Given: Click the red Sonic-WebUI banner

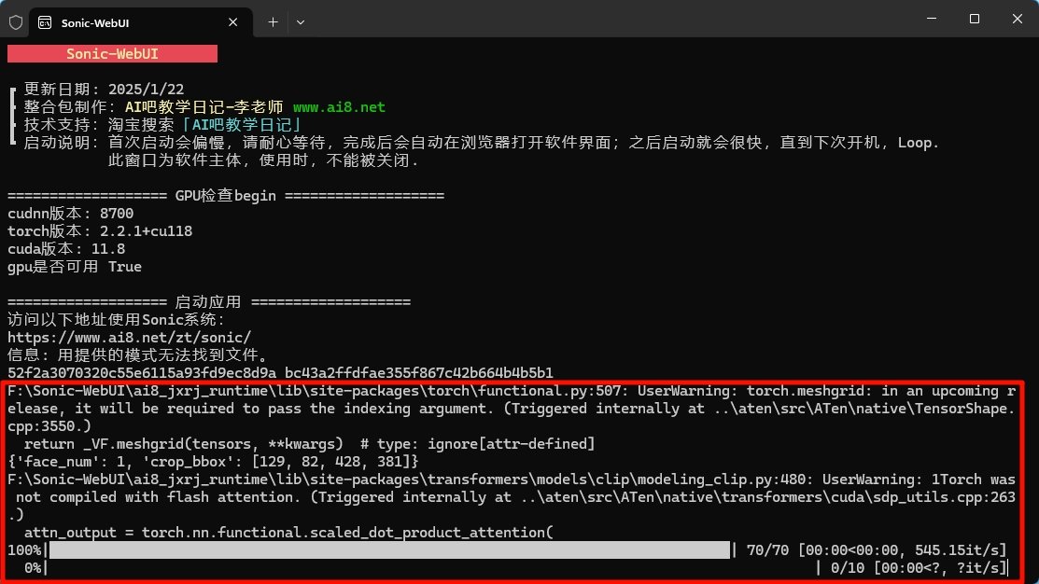Looking at the screenshot, I should tap(112, 53).
